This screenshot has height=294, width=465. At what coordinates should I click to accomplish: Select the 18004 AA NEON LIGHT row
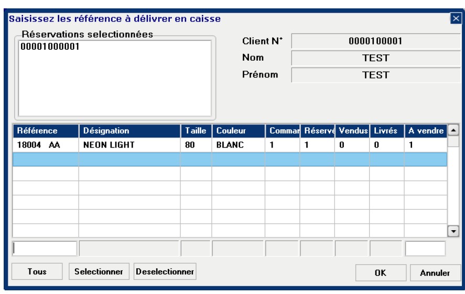click(x=105, y=145)
